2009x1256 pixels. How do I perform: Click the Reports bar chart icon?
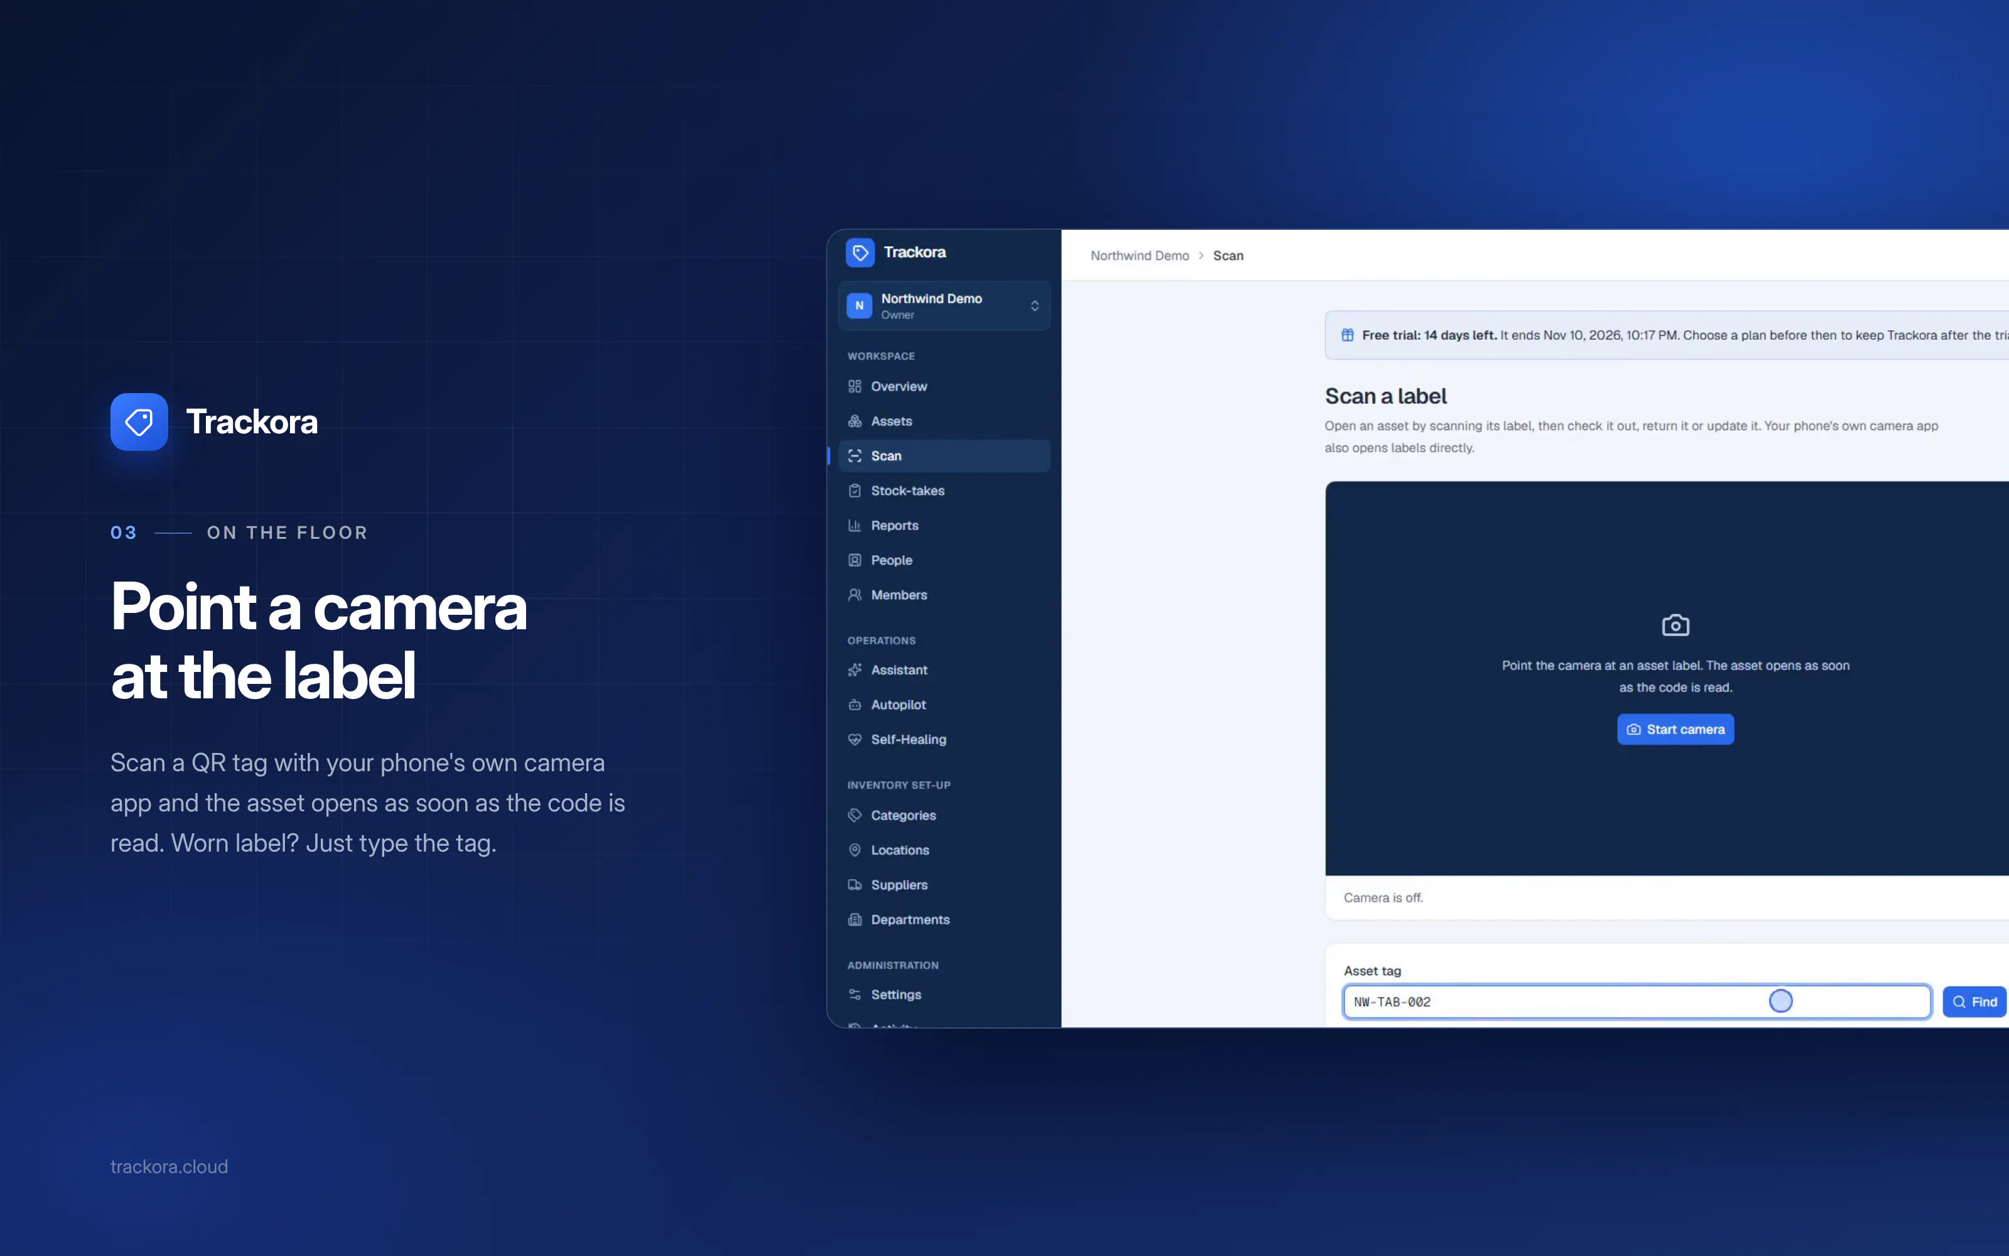(x=854, y=526)
